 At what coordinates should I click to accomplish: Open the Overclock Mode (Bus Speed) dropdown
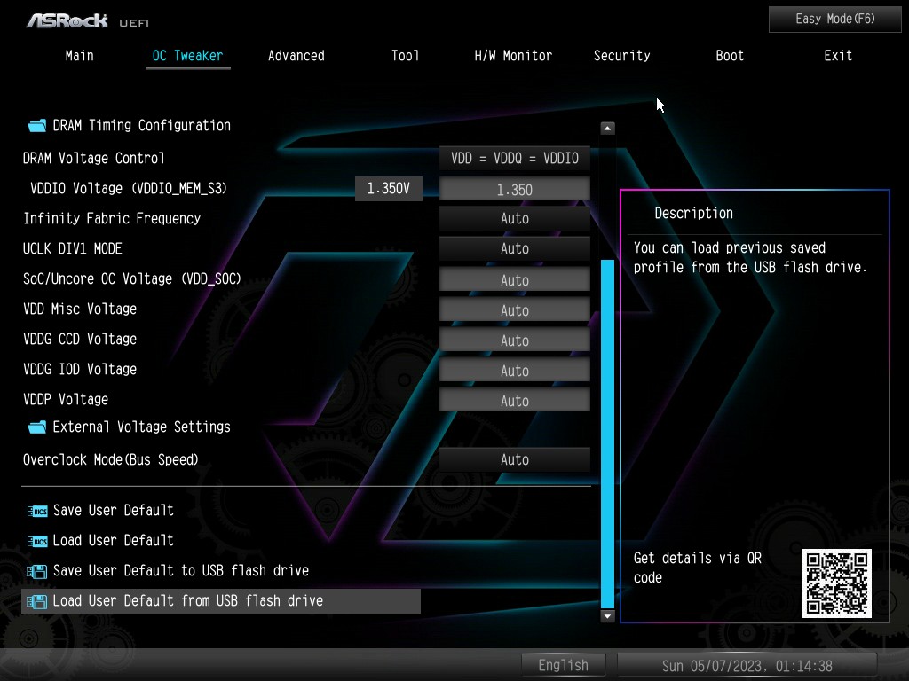pos(514,460)
